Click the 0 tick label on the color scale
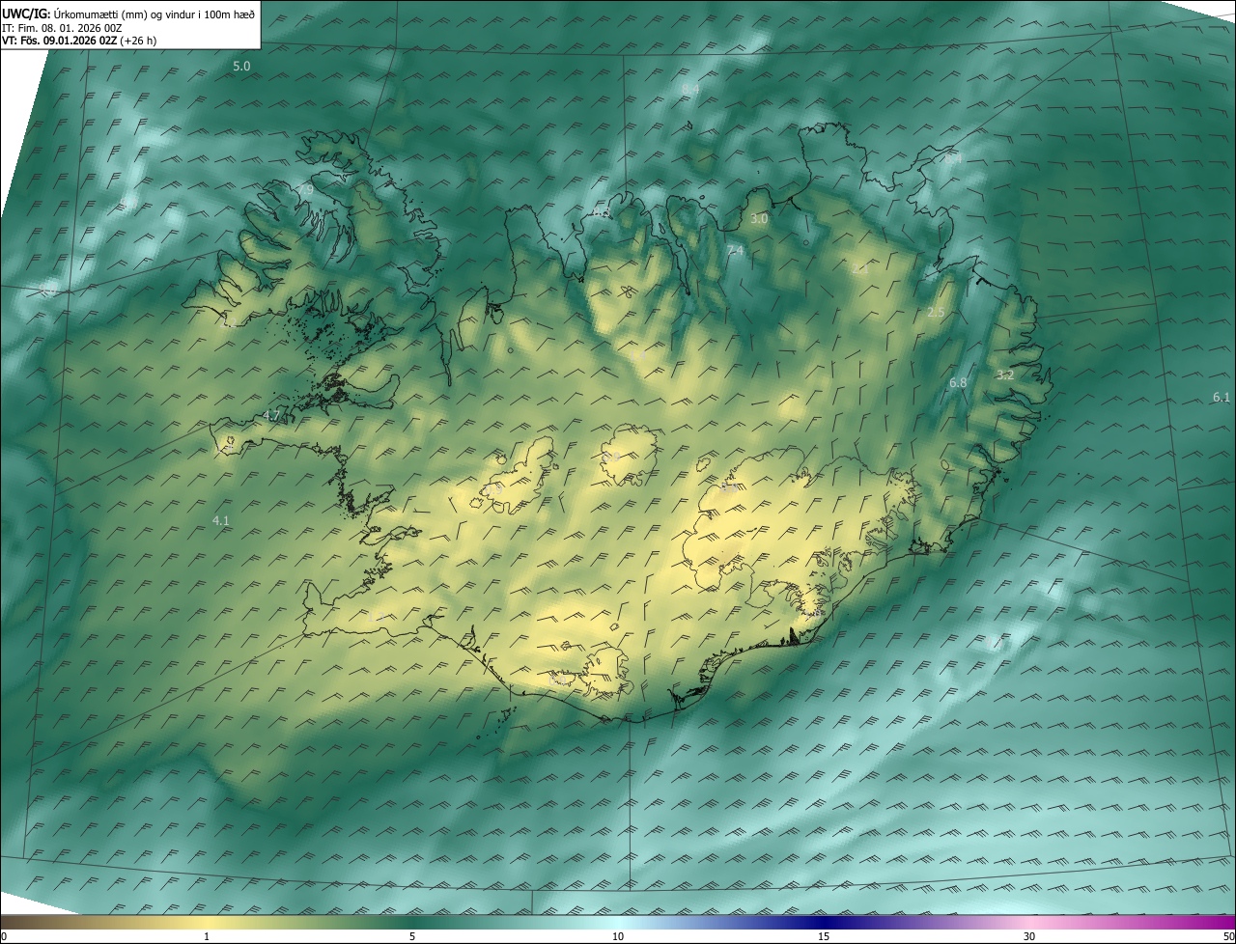 tap(4, 936)
